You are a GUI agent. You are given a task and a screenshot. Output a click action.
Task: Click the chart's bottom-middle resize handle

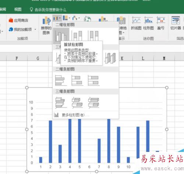click(x=97, y=171)
